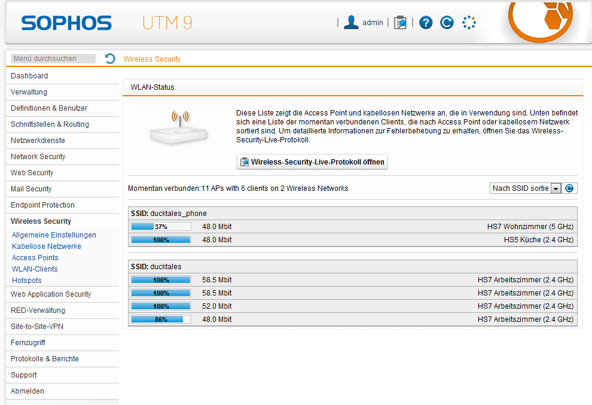Open Kabellose Netzwerke submenu link

[47, 246]
